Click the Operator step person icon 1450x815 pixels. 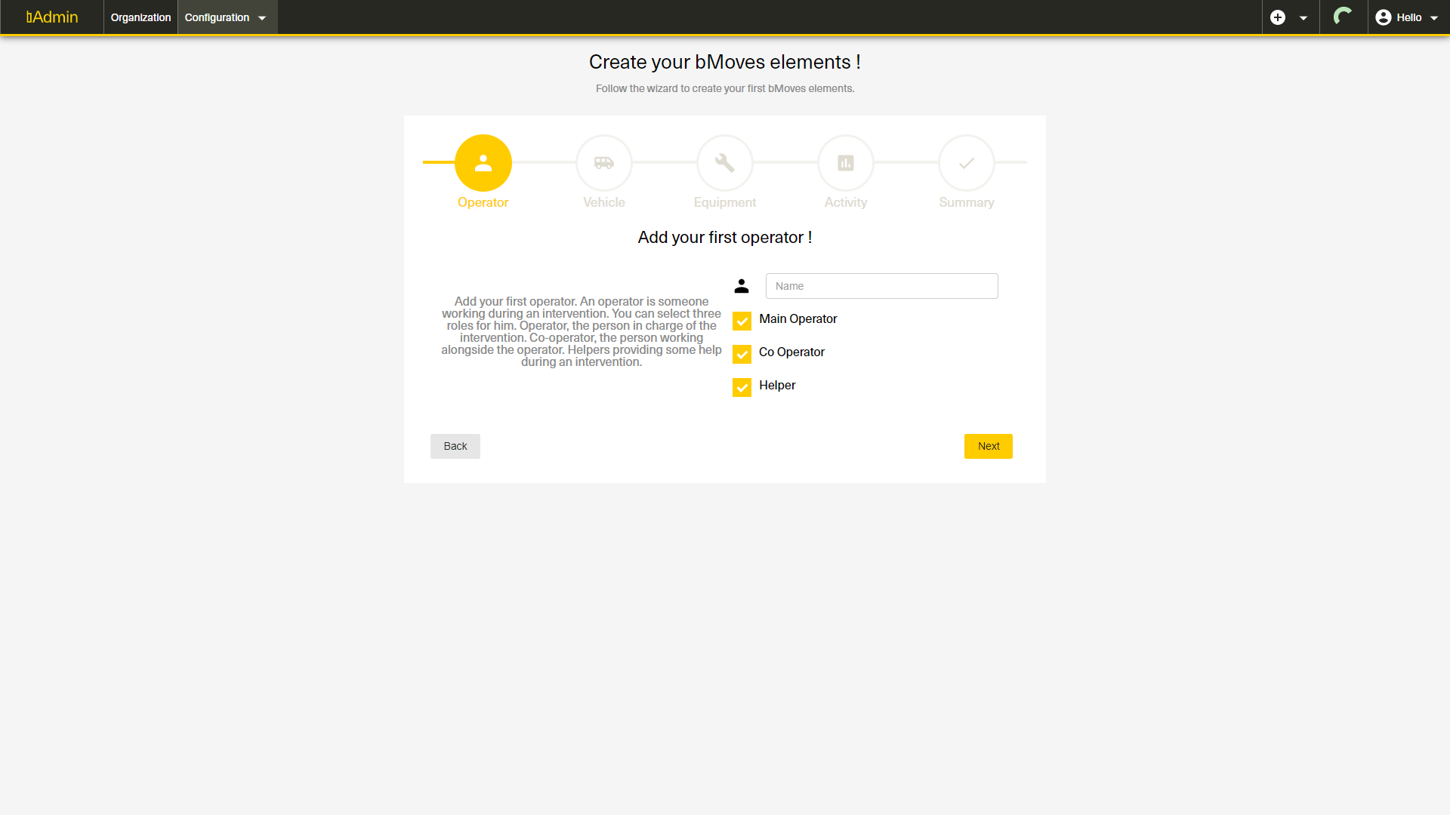click(x=483, y=163)
